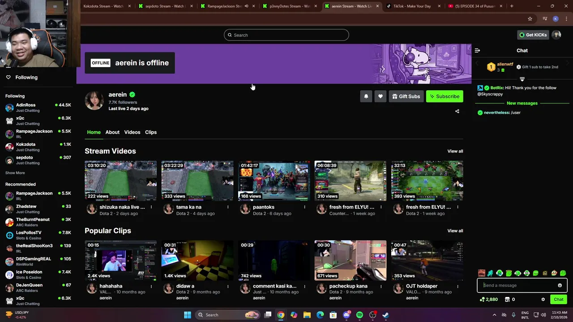Screen dimensions: 573x322
Task: Click the Subscribe button
Action: 445,96
